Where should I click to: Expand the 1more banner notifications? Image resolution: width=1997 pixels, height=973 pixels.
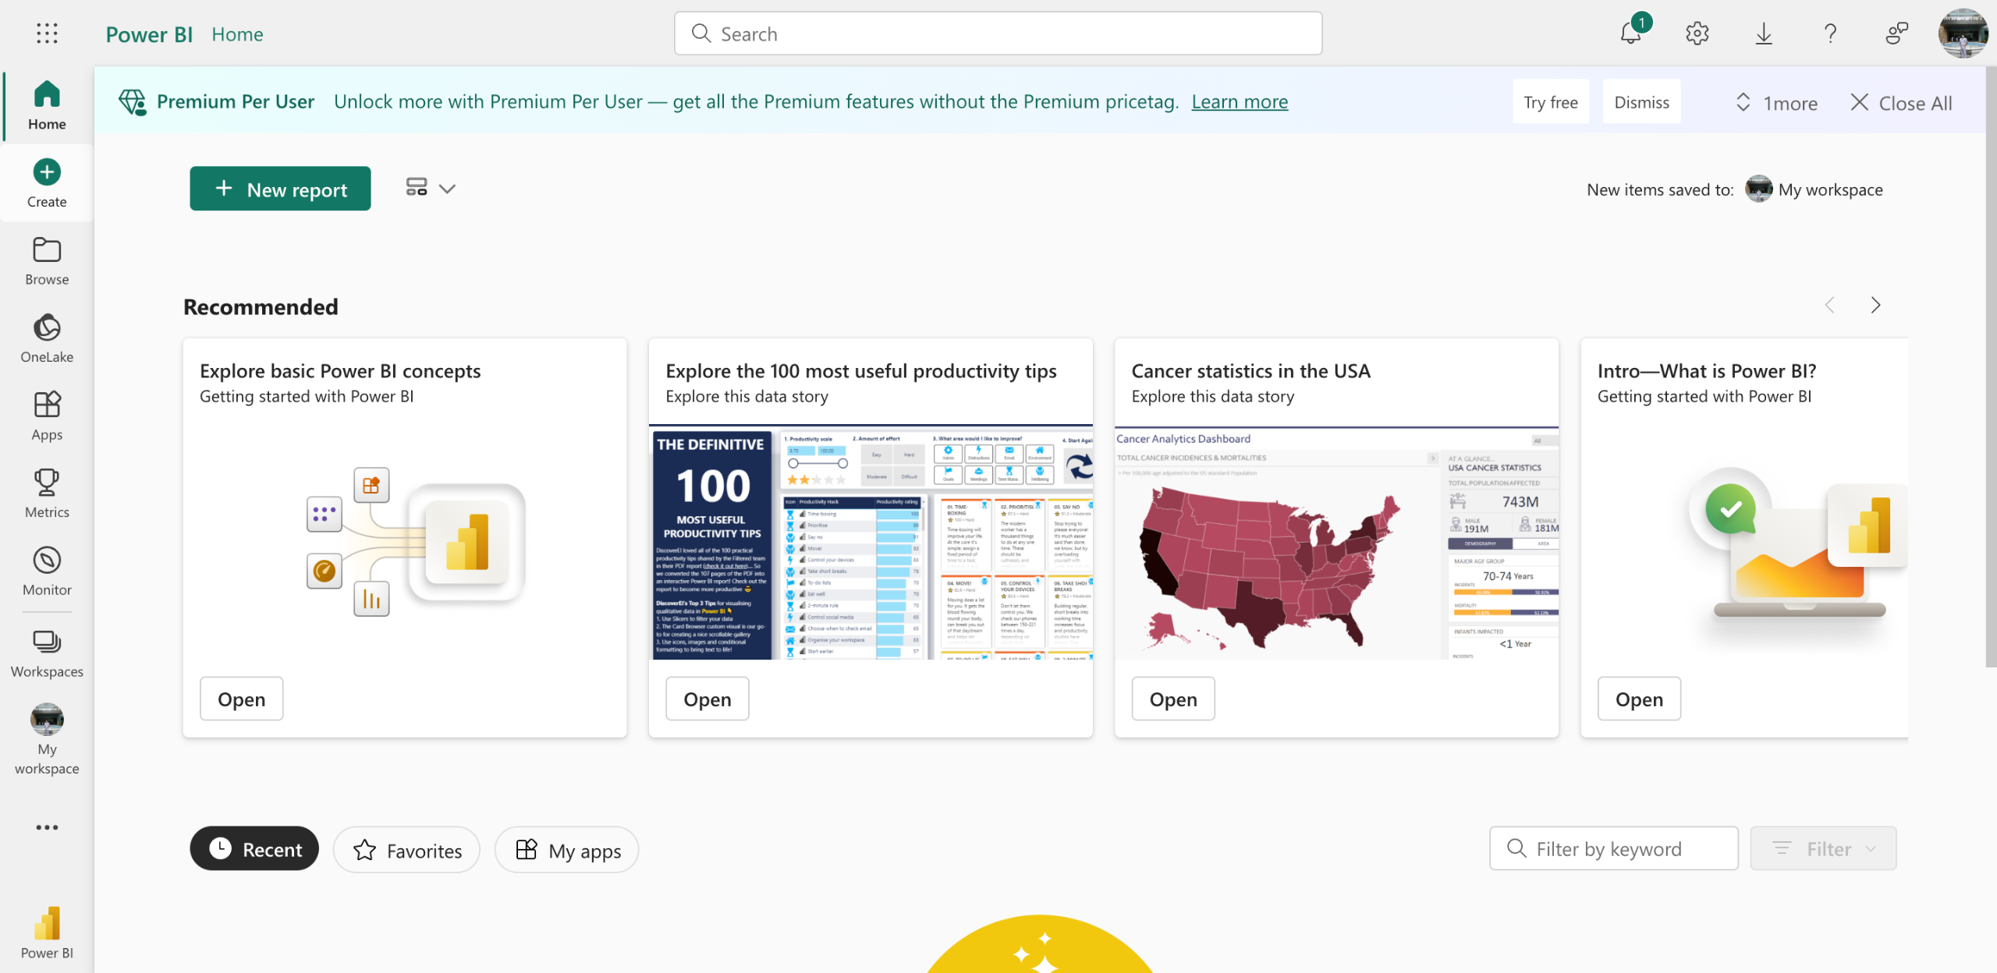point(1776,102)
